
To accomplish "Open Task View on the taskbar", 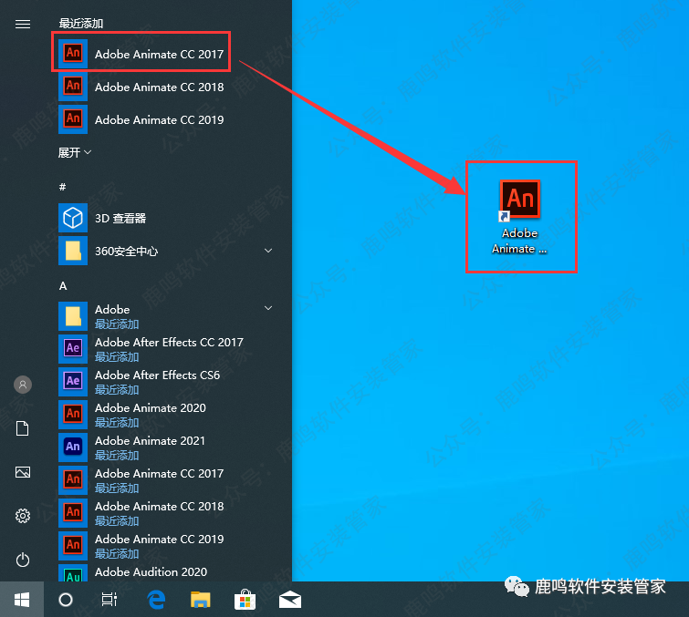I will click(110, 600).
